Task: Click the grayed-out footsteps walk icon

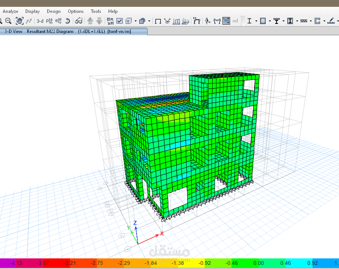Action: click(29, 21)
